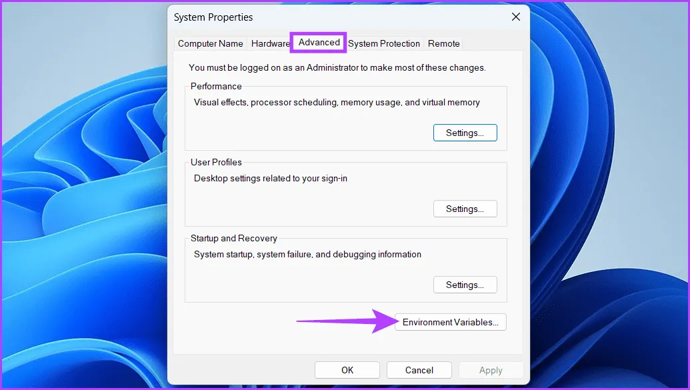Click the purple arrow annotation
690x390 pixels.
(x=347, y=321)
